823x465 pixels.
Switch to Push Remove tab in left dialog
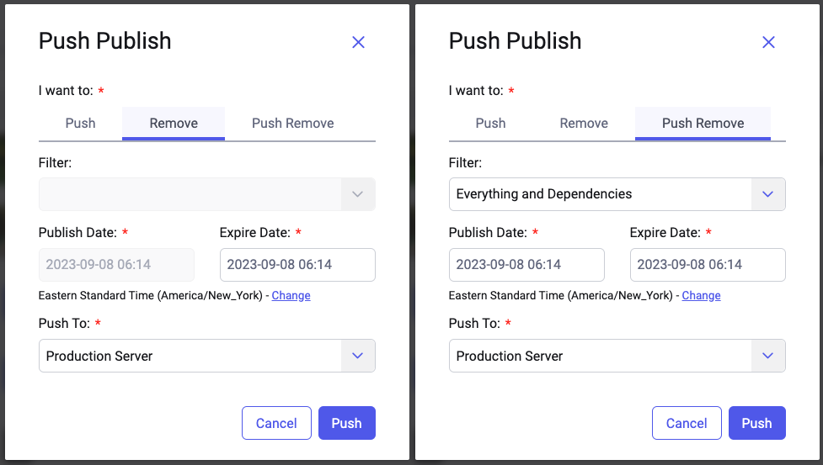[x=292, y=123]
